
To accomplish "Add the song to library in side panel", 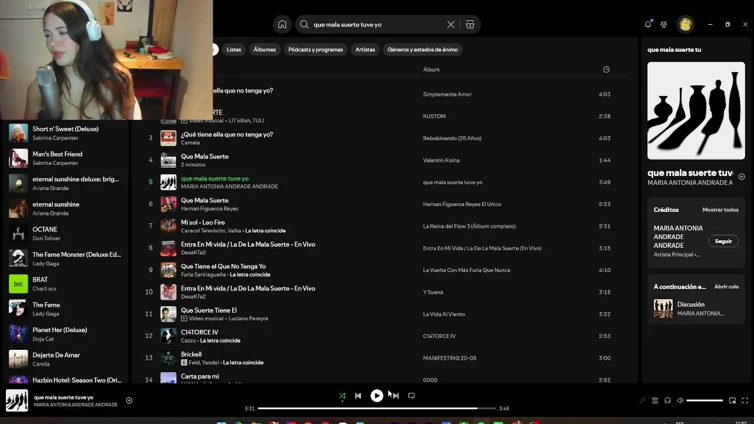I will click(742, 177).
